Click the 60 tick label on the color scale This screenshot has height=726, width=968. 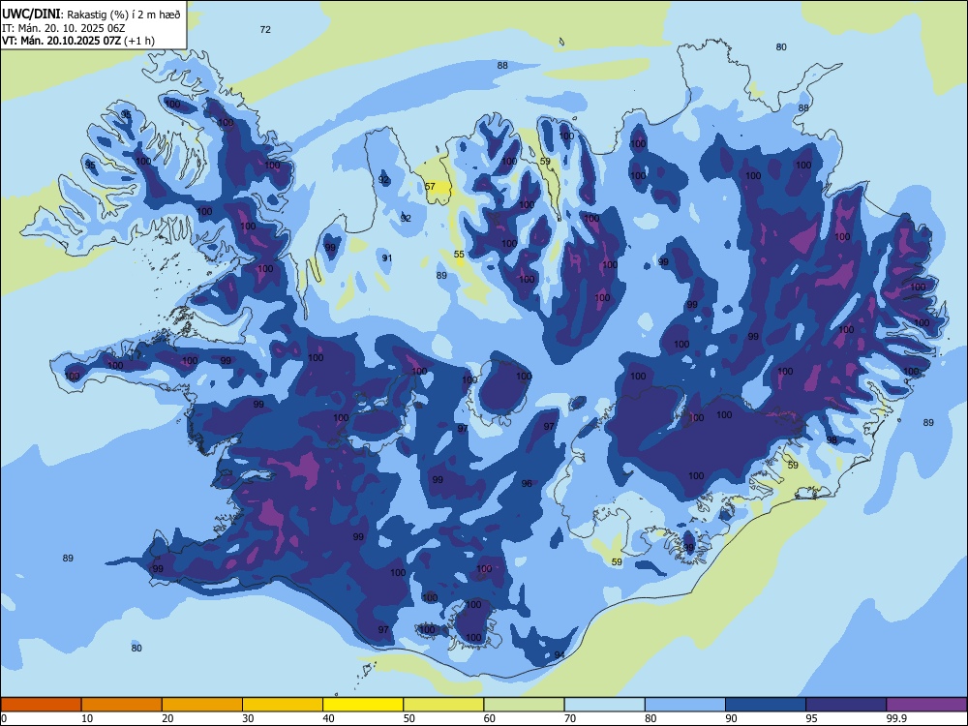490,718
